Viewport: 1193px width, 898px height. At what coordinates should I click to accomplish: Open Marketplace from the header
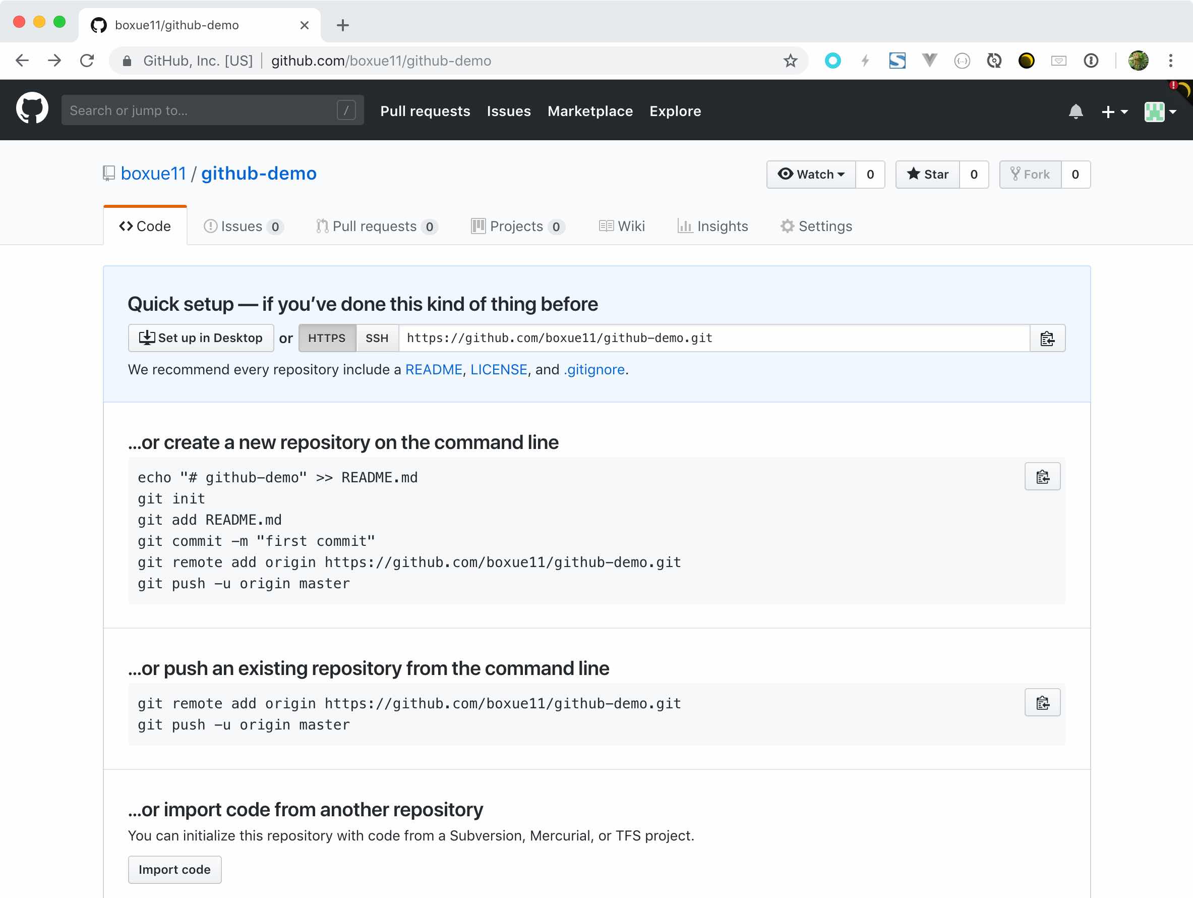pyautogui.click(x=590, y=111)
